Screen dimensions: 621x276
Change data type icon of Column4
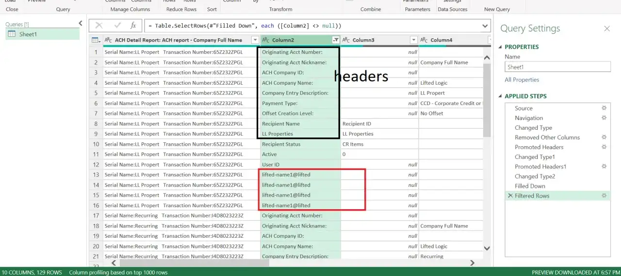[425, 40]
